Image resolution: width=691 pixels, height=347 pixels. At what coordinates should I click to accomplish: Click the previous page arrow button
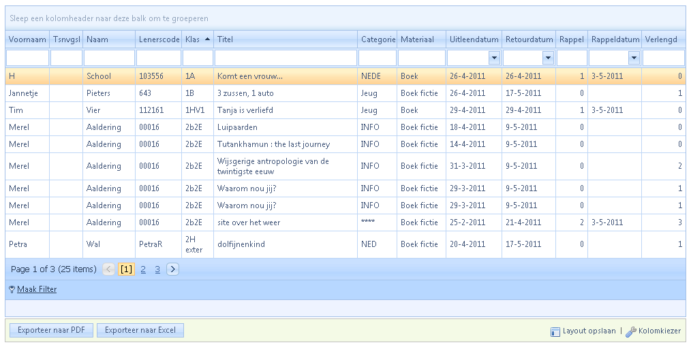[x=109, y=269]
